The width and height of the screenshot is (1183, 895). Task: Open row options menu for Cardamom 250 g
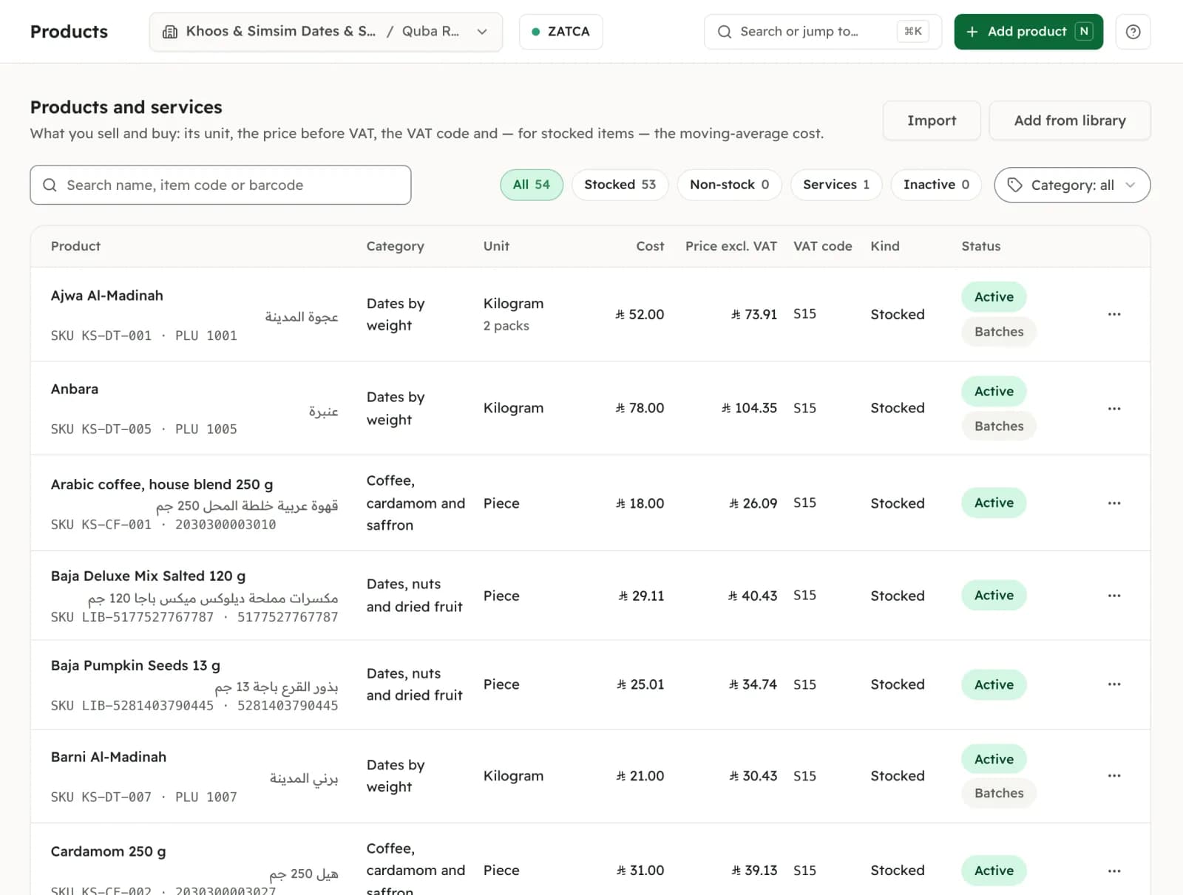(1114, 871)
